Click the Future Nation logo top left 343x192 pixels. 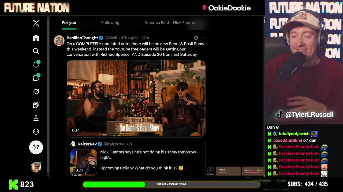point(37,8)
